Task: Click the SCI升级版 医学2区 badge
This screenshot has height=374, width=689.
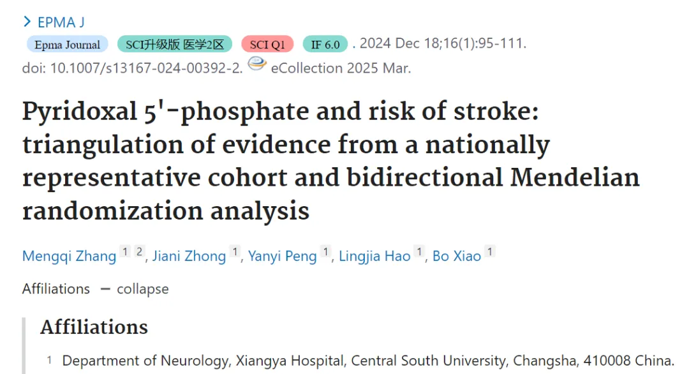Action: point(175,45)
